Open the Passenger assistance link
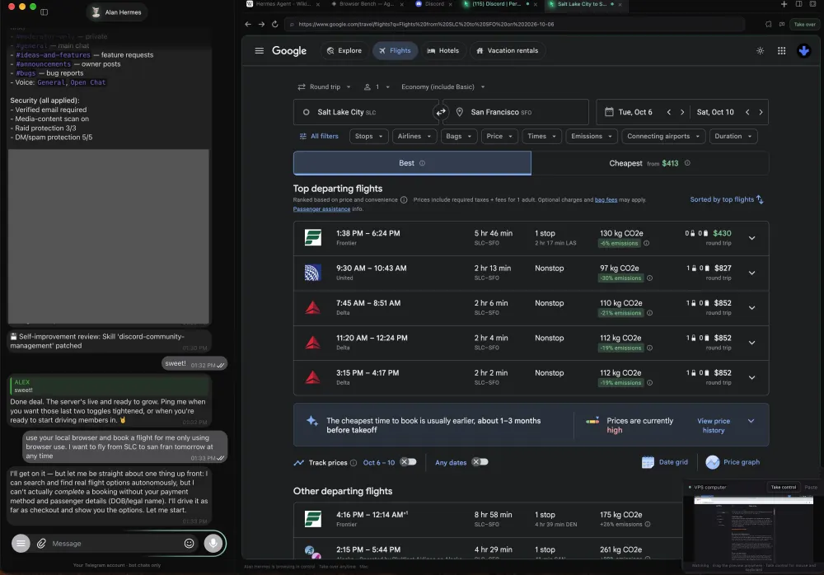824x575 pixels. click(321, 209)
